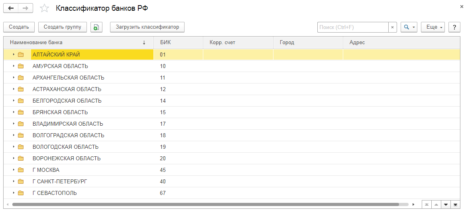Click the forward navigation arrow
Image resolution: width=466 pixels, height=212 pixels.
coord(25,8)
